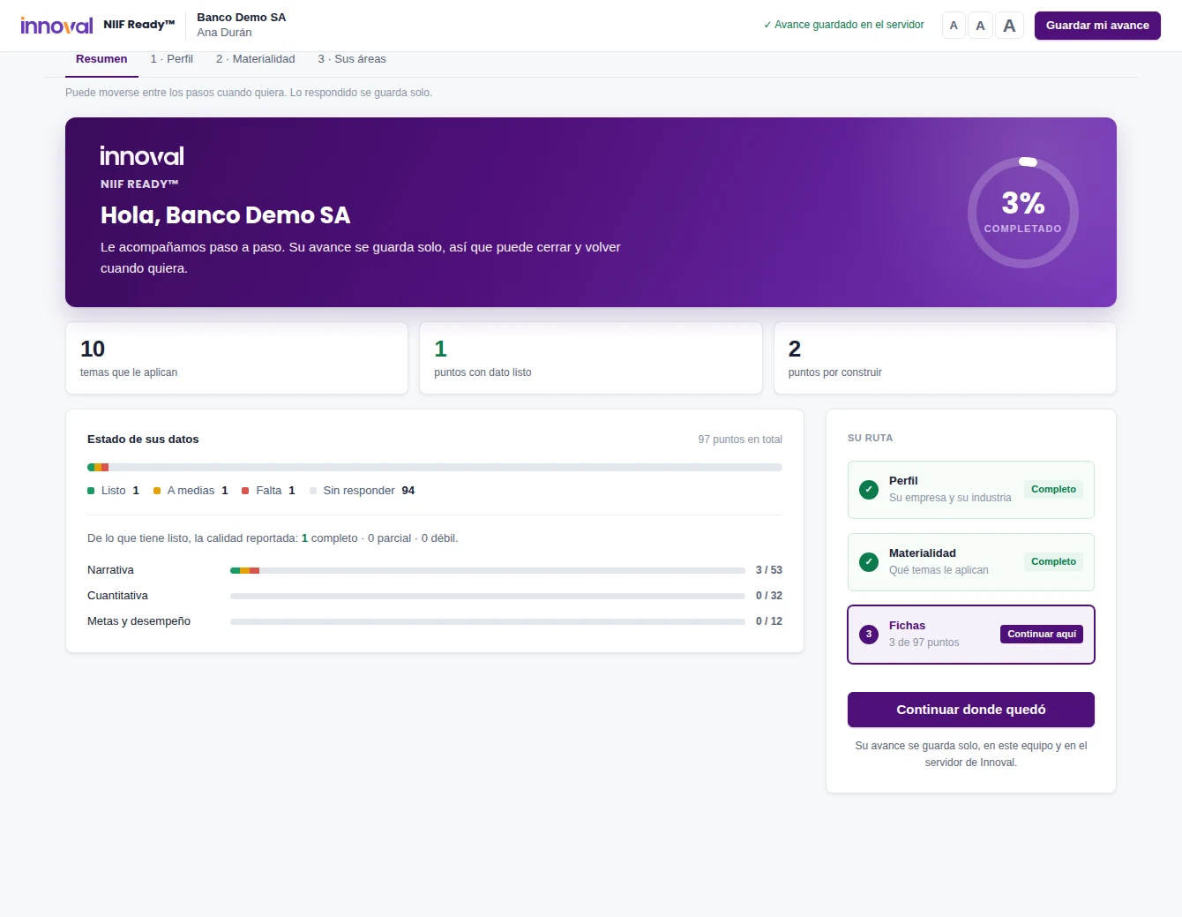Switch to the 1 · Perfil tab
1182x917 pixels.
click(171, 59)
